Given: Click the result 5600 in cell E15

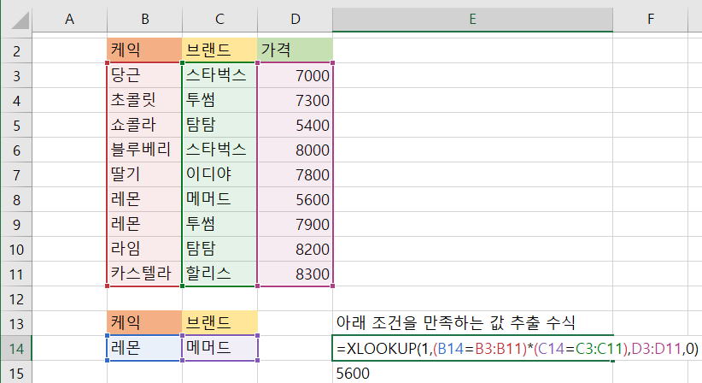Looking at the screenshot, I should click(x=472, y=373).
